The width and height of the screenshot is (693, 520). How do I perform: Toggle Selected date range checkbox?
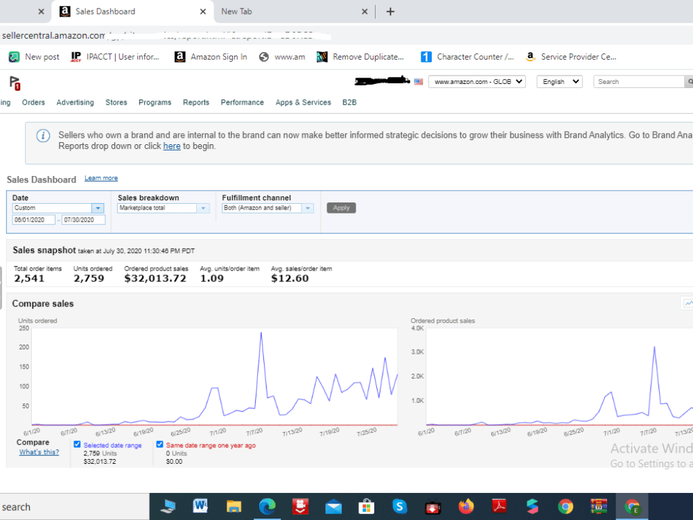click(77, 444)
